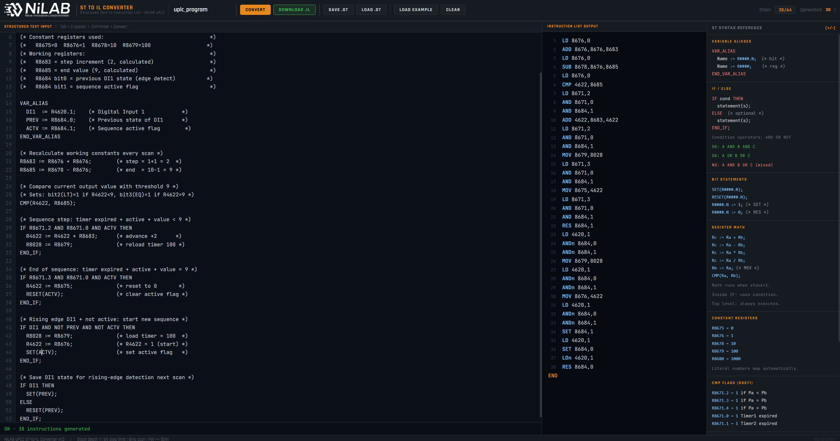This screenshot has width=840, height=441.
Task: Load the example program
Action: pos(415,10)
